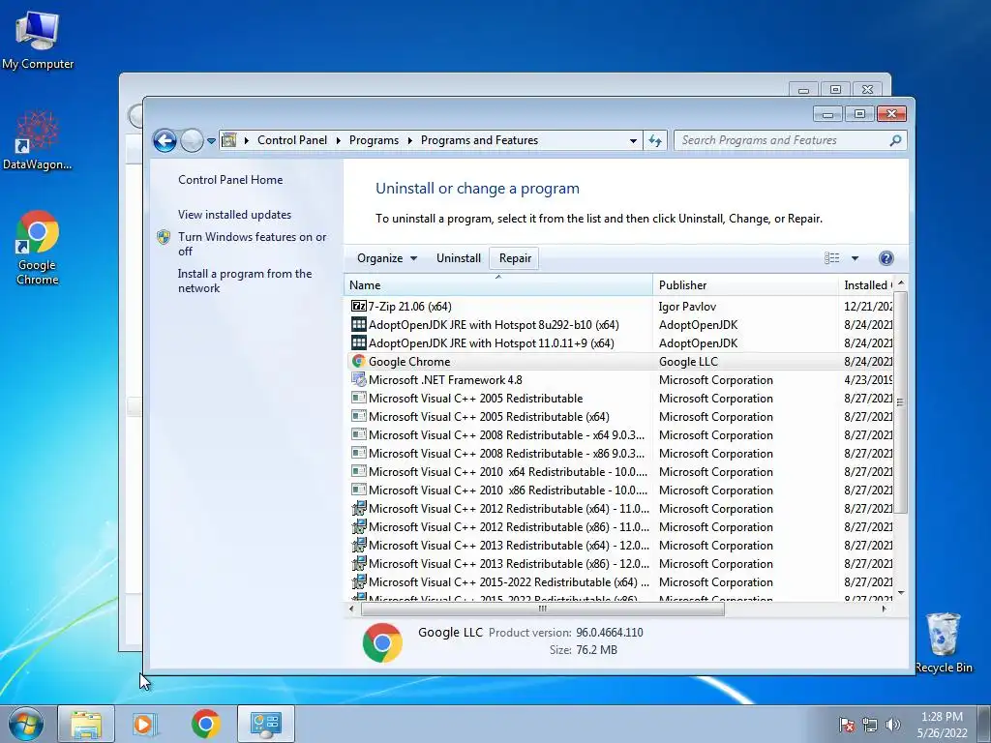Click Install a program from the network

click(x=245, y=282)
